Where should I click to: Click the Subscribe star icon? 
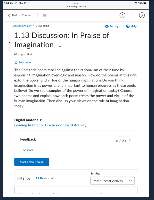click(x=16, y=63)
